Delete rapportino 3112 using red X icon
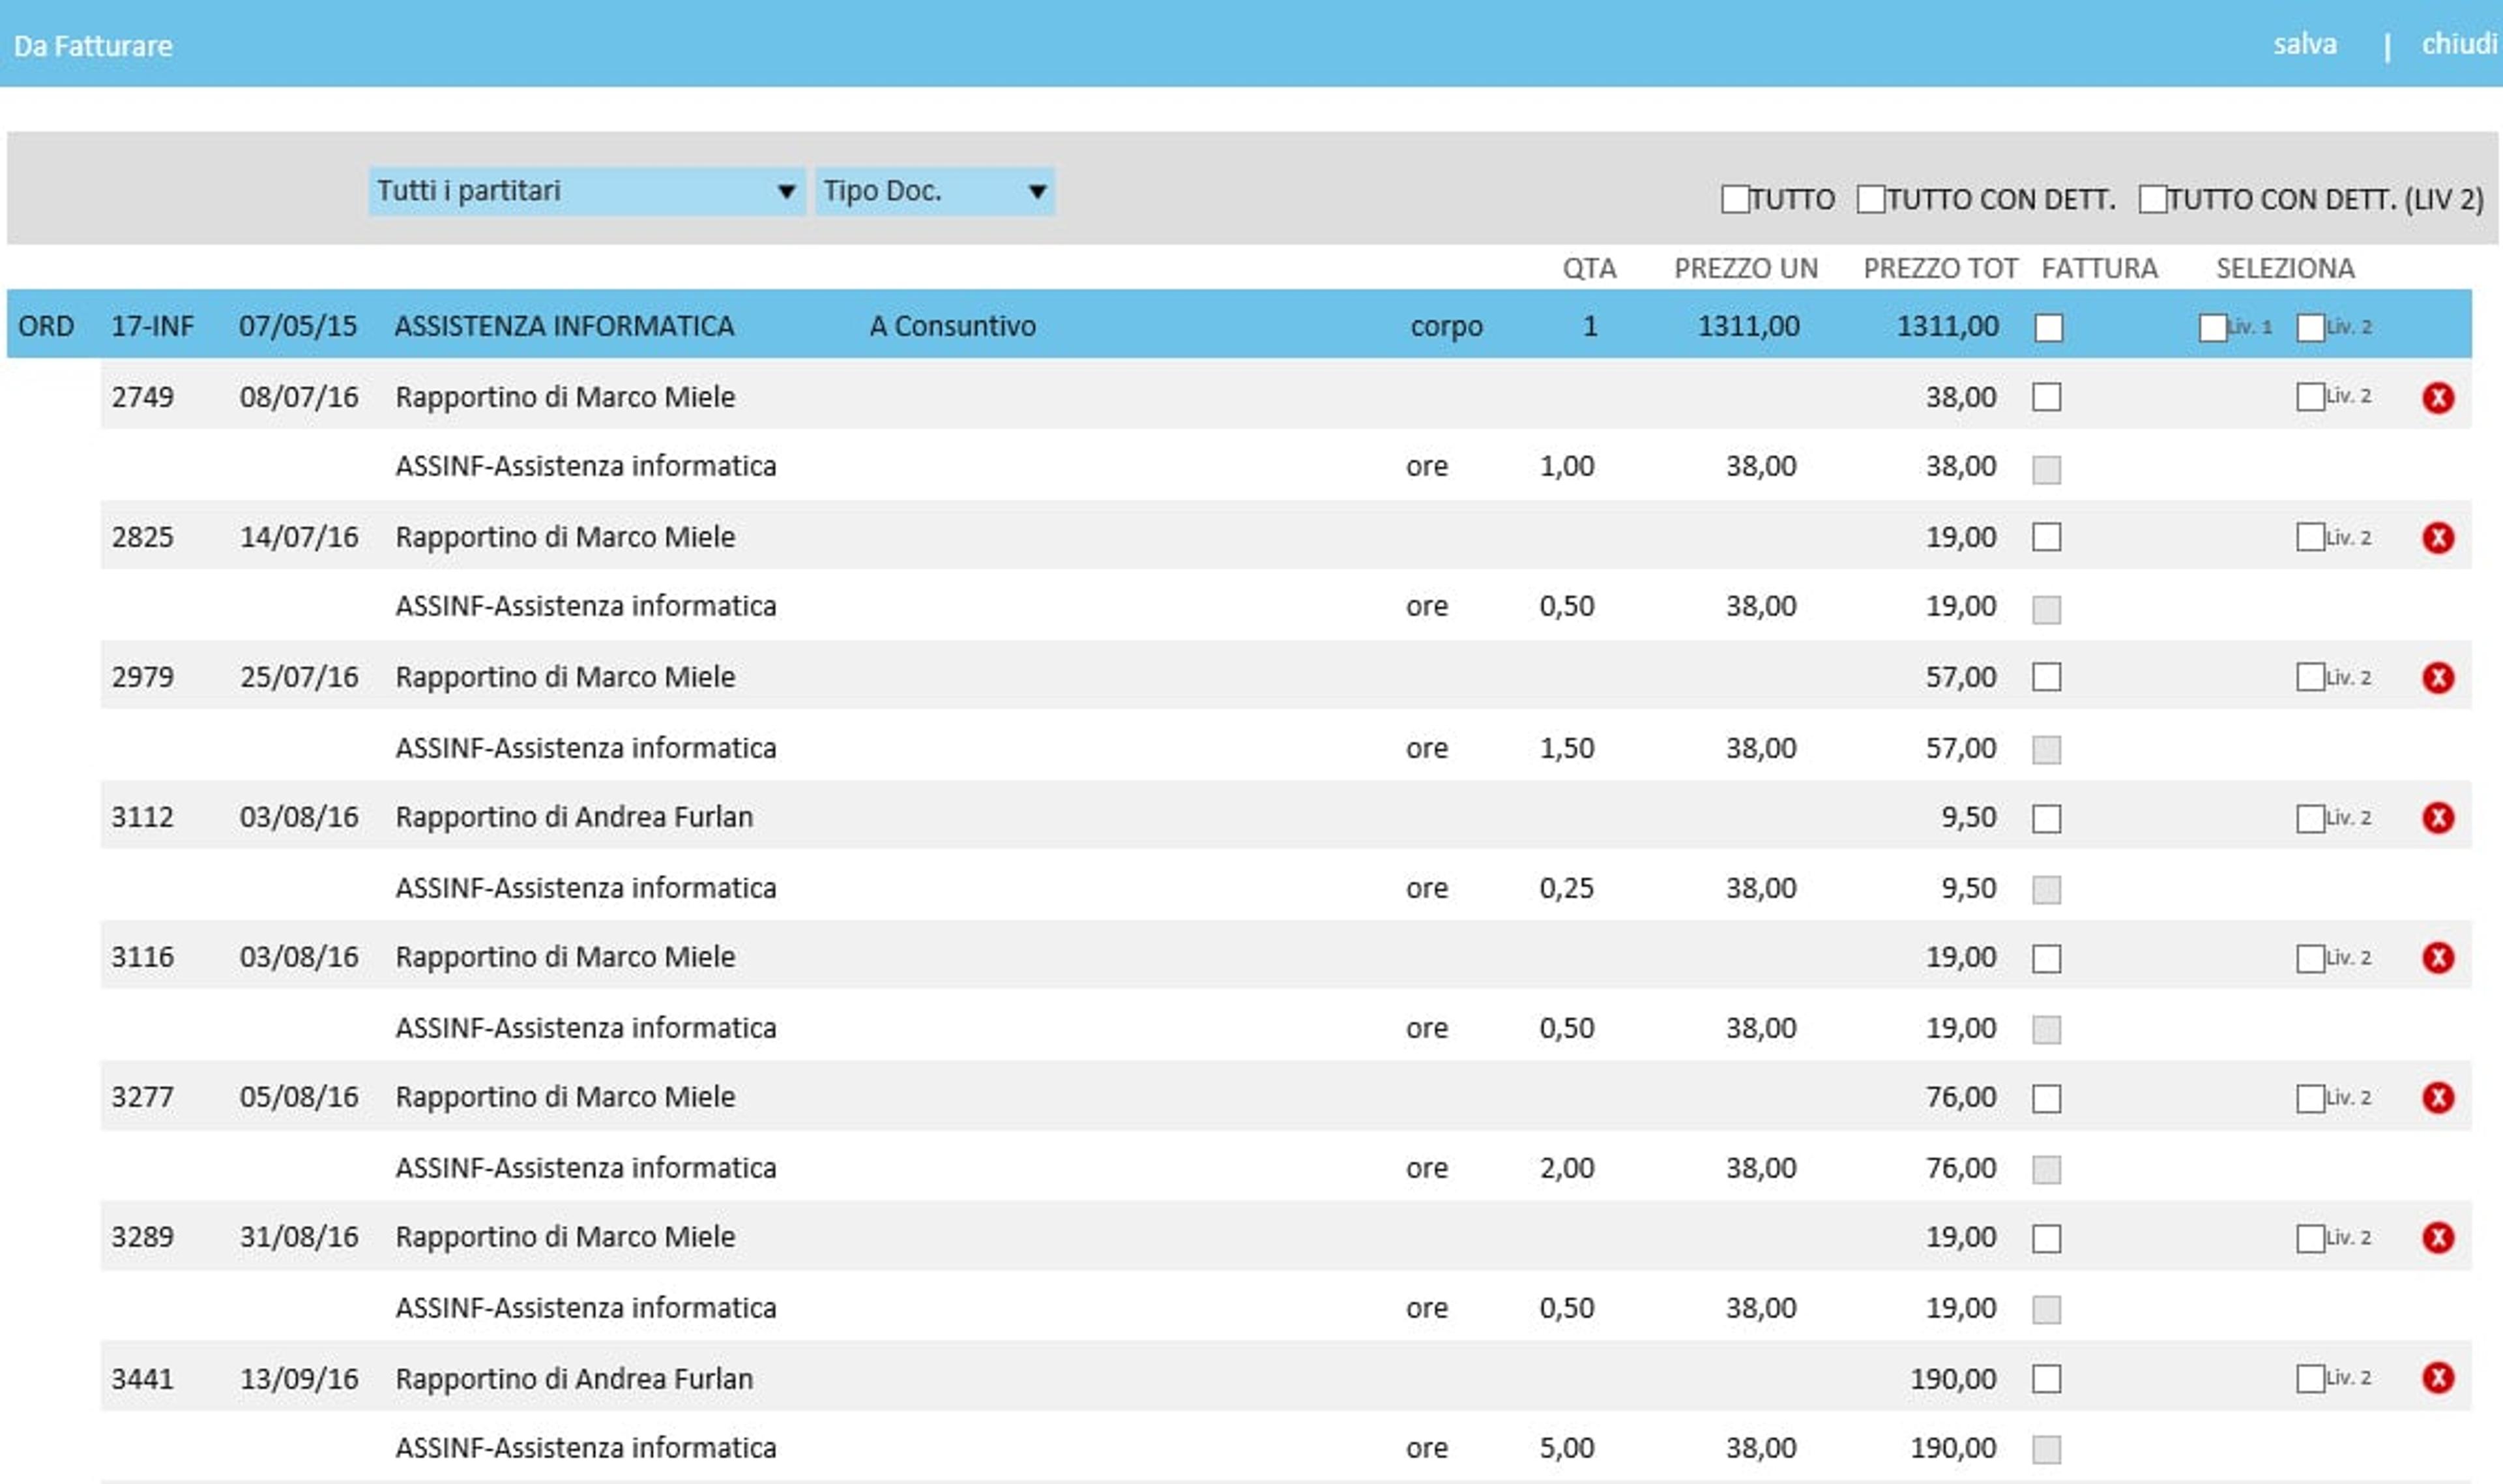 coord(2438,818)
